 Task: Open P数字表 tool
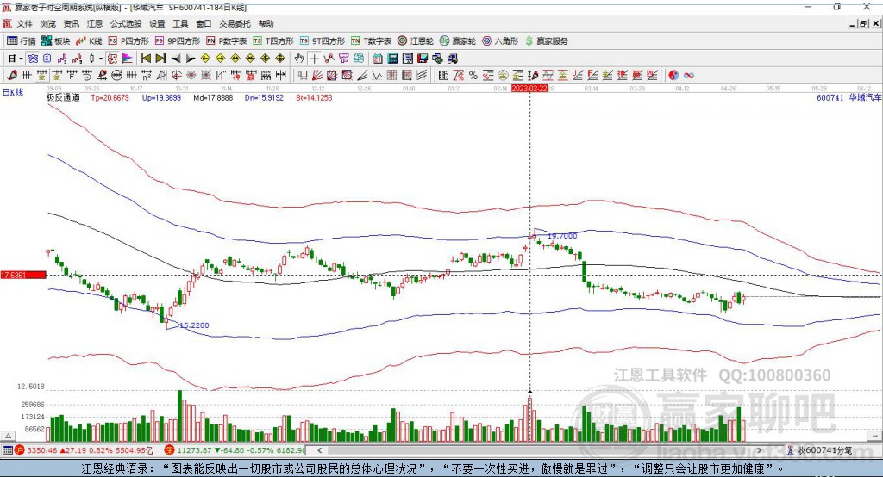(x=227, y=41)
